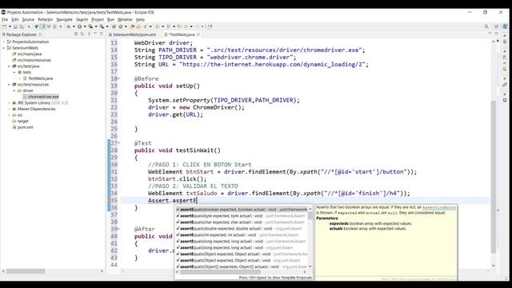Click the Package Explorer horizontal scrollbar thumb
This screenshot has height=288, width=512.
pos(26,271)
